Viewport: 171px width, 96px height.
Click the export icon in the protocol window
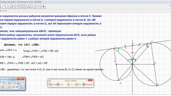pyautogui.click(x=15, y=83)
